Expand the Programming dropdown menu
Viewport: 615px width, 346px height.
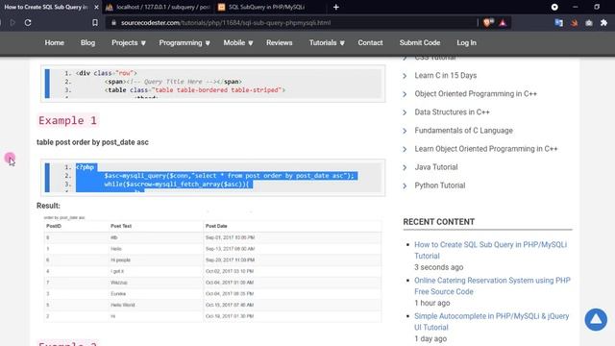184,42
